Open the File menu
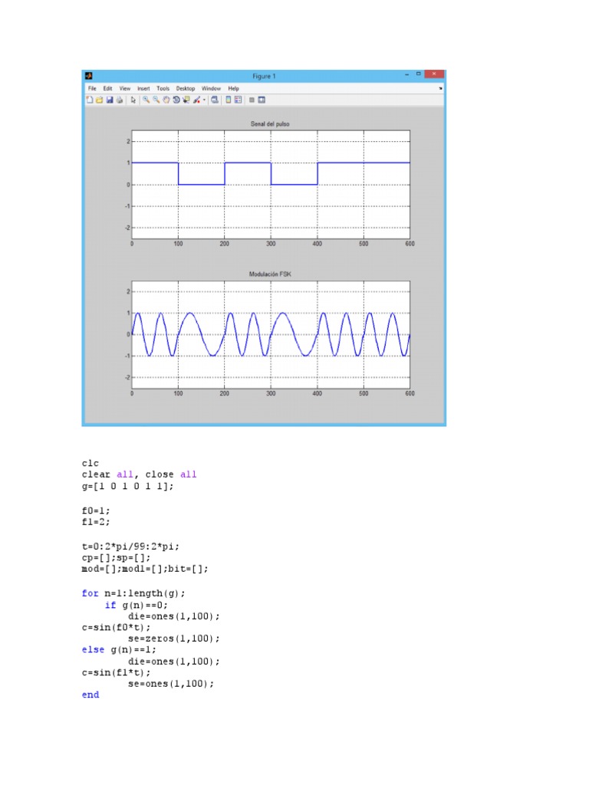Screen dimensions: 589x785 [92, 88]
